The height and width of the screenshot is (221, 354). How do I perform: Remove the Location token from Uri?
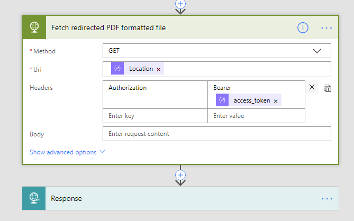pyautogui.click(x=159, y=69)
